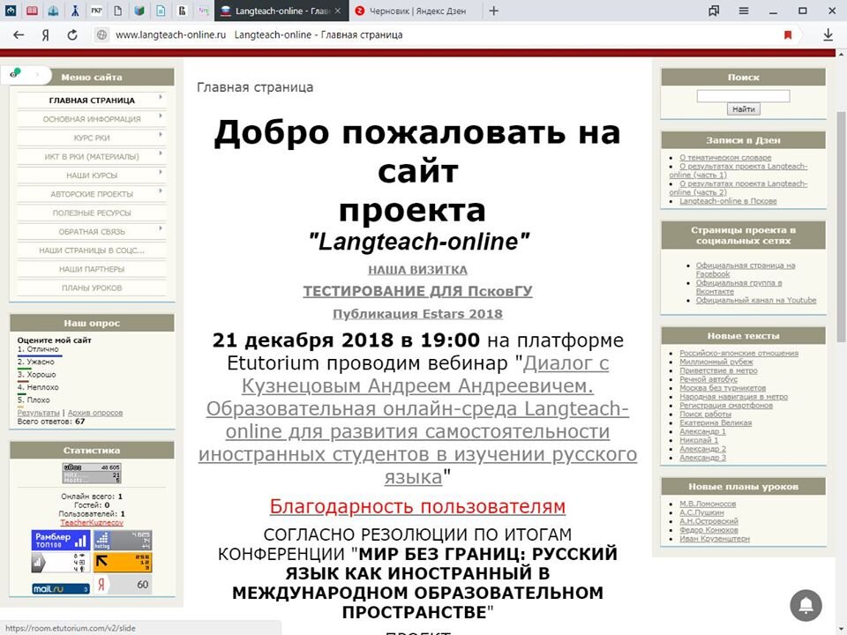Click the orange arrow counter badge
Image resolution: width=847 pixels, height=635 pixels.
pos(123,562)
